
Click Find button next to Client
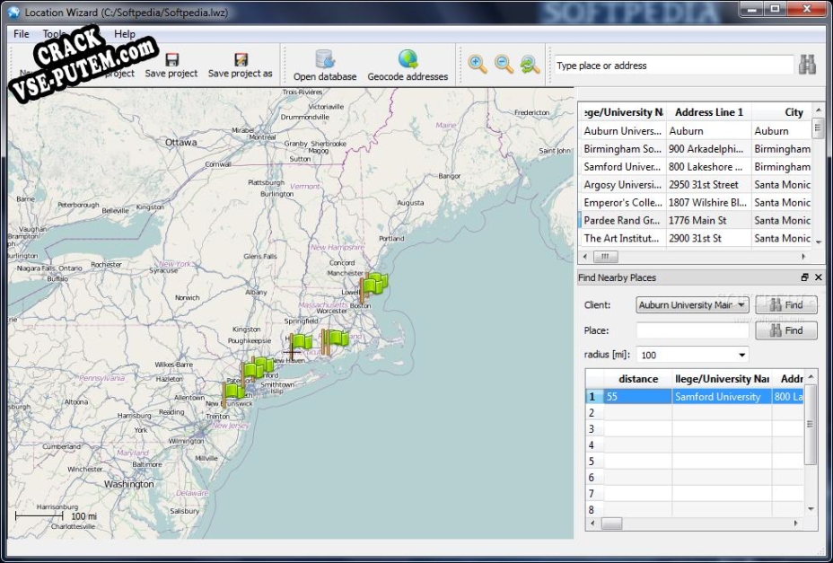(x=786, y=305)
